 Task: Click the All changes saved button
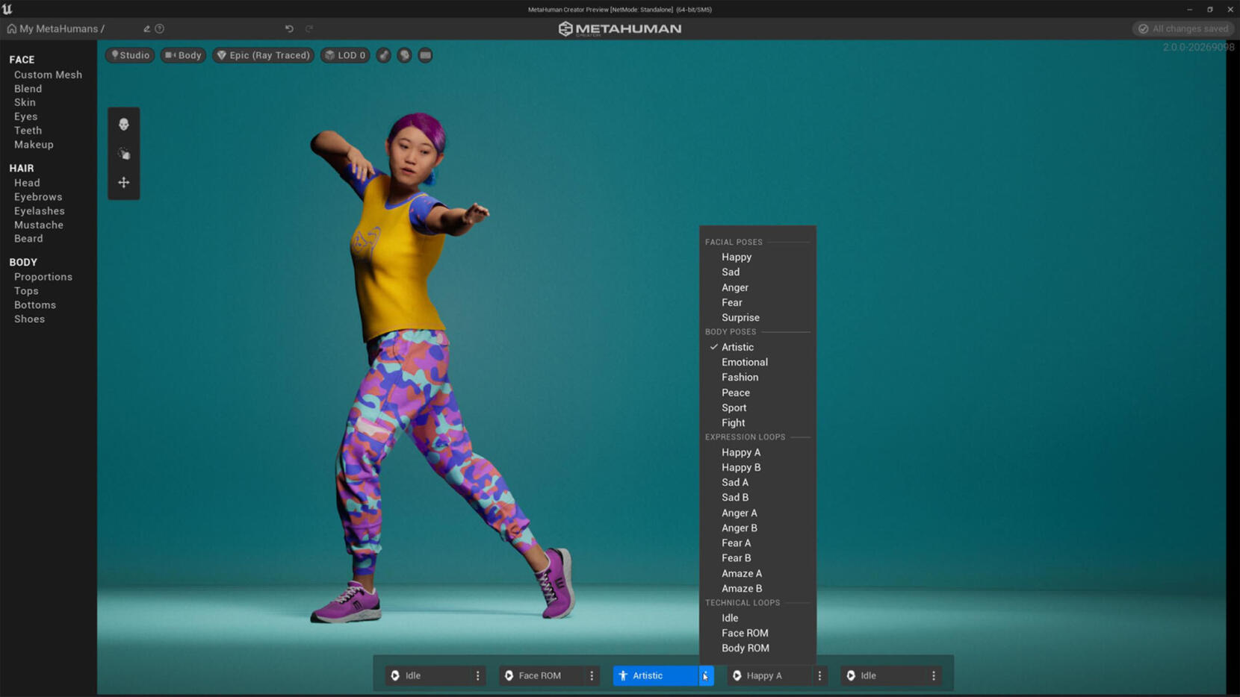click(x=1182, y=28)
